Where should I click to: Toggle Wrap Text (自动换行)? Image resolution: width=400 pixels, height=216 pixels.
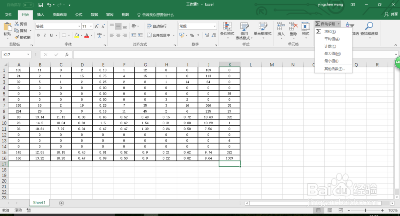click(x=157, y=26)
